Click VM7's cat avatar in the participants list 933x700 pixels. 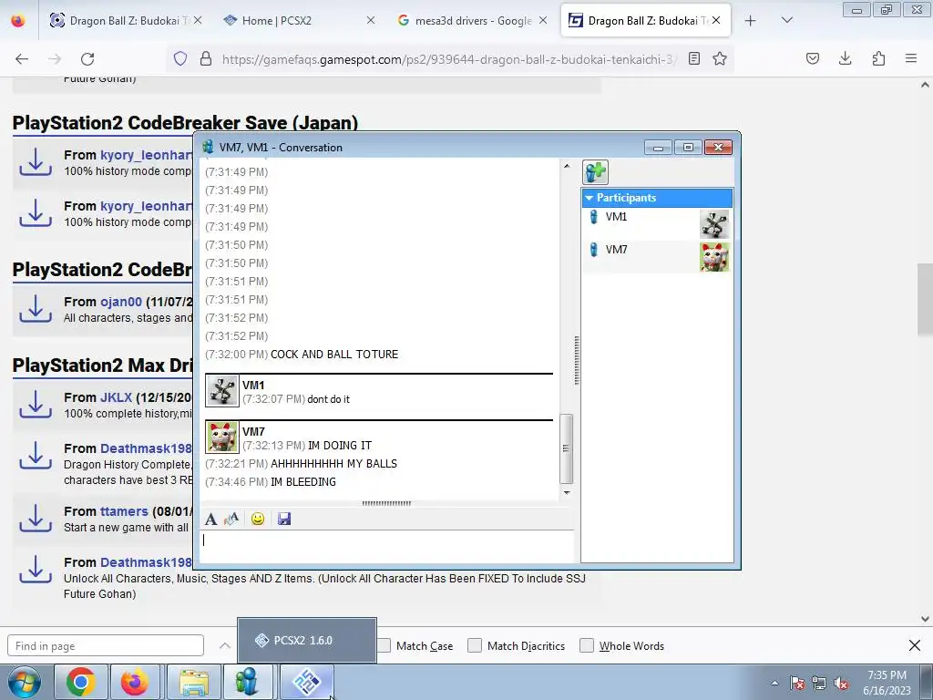point(714,257)
